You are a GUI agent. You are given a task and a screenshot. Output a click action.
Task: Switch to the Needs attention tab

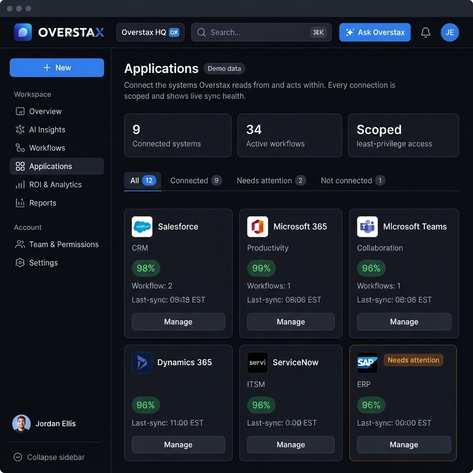[x=271, y=181]
